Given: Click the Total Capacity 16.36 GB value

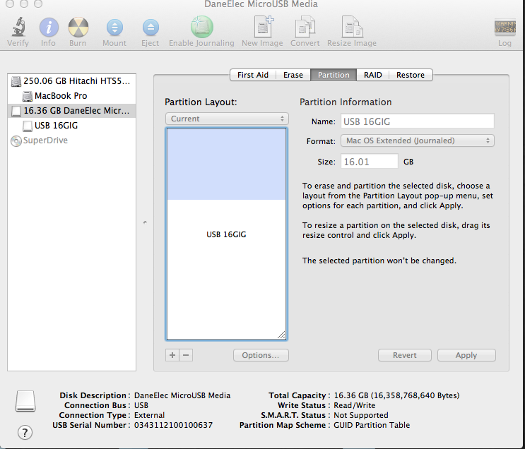Looking at the screenshot, I should pyautogui.click(x=396, y=395).
